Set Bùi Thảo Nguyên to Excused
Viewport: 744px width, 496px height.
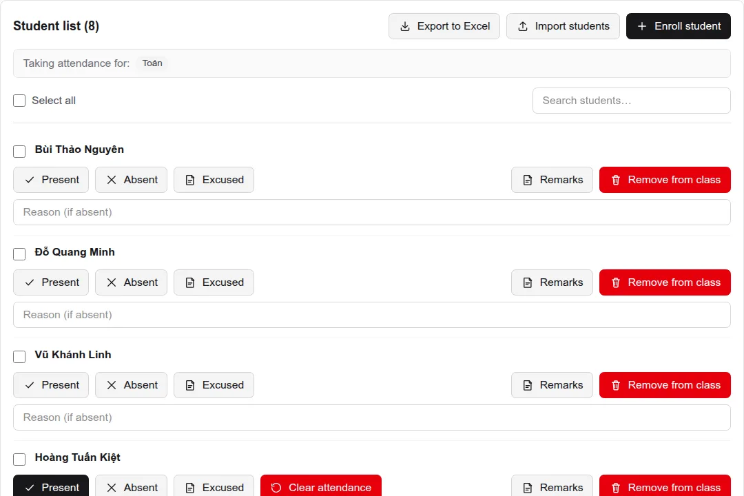point(214,180)
